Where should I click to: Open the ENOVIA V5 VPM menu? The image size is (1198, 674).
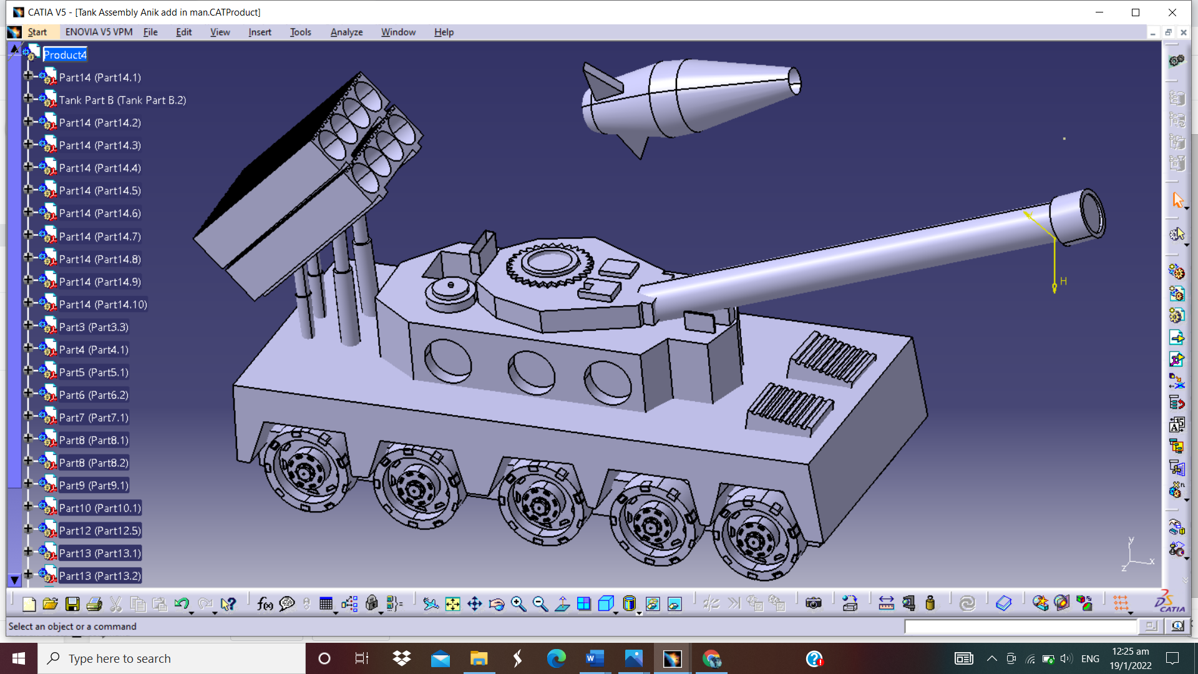point(99,32)
